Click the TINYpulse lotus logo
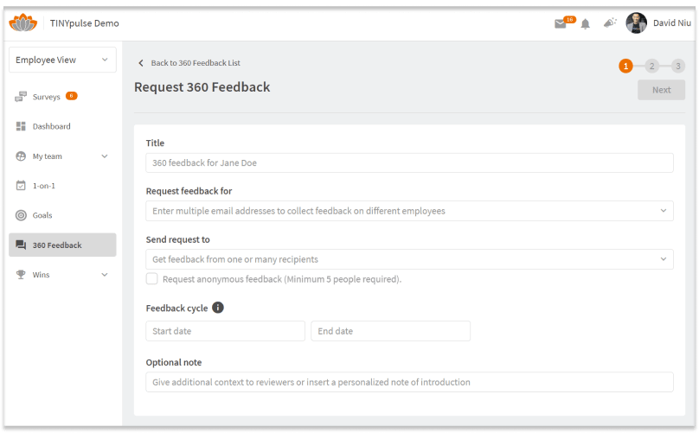Viewport: 699px width, 439px height. (x=23, y=22)
